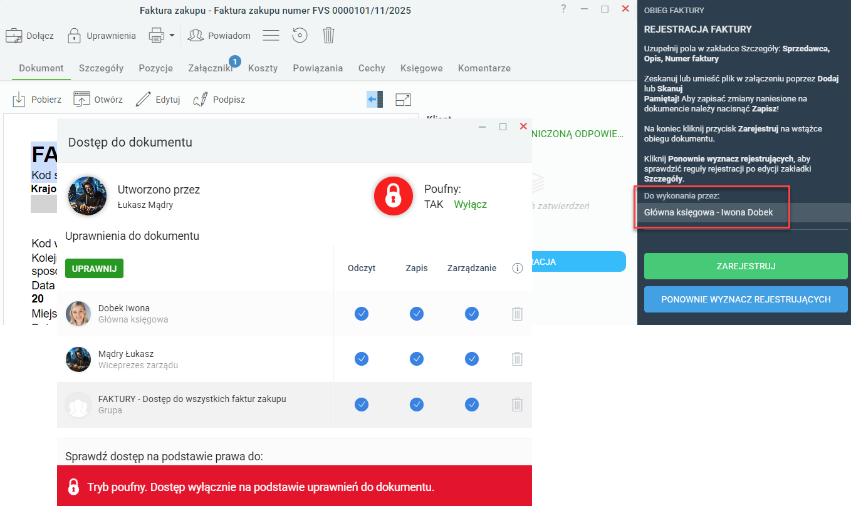The image size is (851, 506).
Task: Open Uprawnienia padlock in toolbar
Action: coord(75,36)
